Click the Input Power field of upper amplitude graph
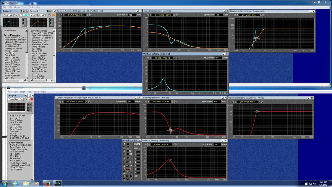Viewport: 332px width, 187px height. click(132, 15)
